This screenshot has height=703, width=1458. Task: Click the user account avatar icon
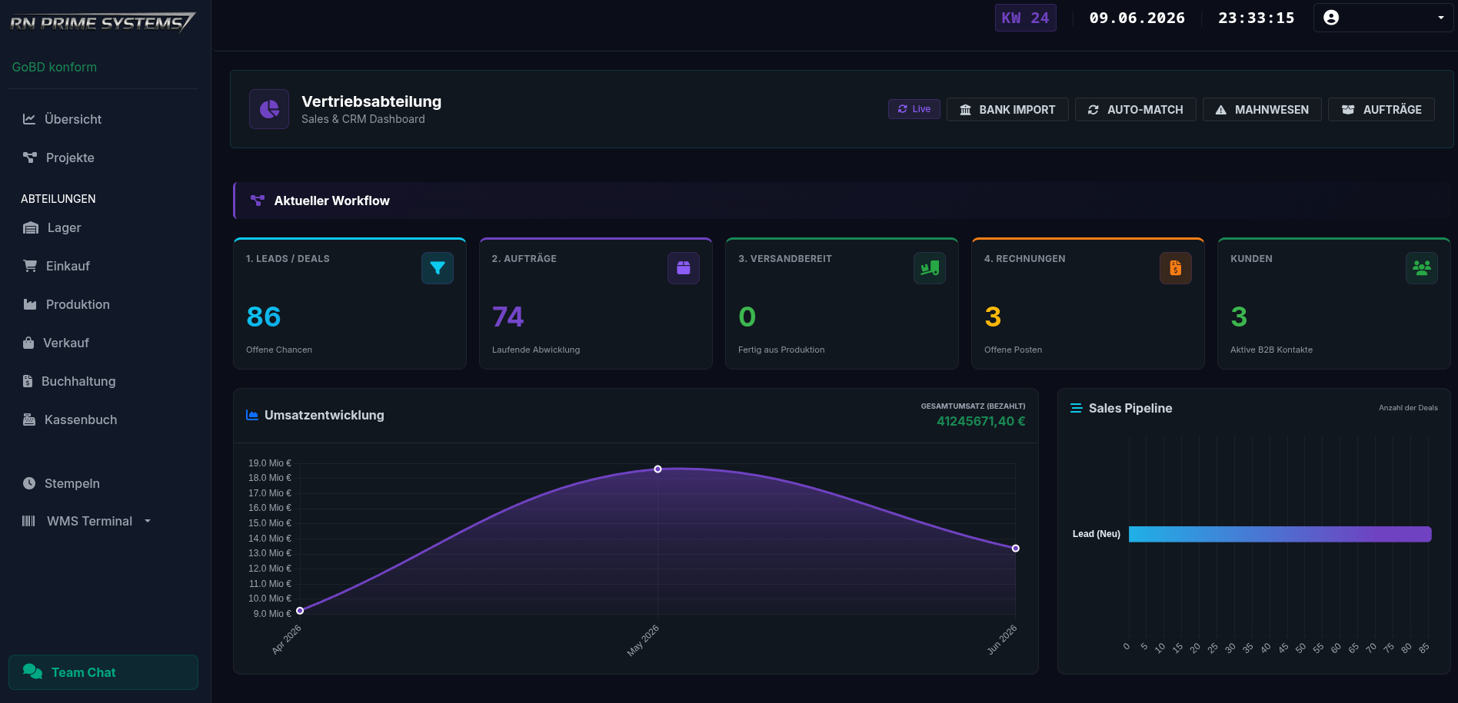click(x=1331, y=18)
